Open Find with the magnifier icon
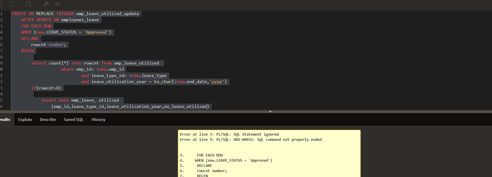492x177 pixels. pyautogui.click(x=28, y=4)
